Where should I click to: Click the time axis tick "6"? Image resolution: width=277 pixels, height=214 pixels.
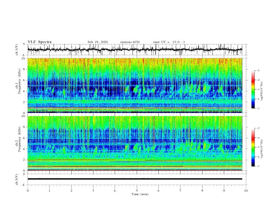[158, 191]
